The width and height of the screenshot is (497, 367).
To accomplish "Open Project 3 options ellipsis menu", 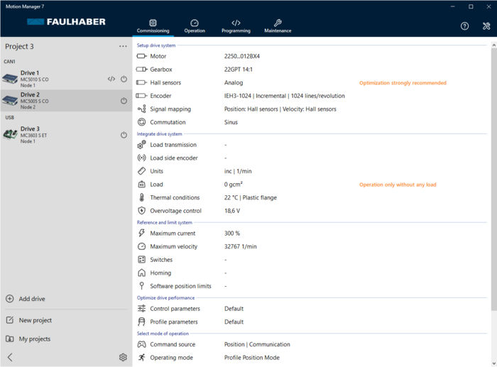I will [123, 46].
